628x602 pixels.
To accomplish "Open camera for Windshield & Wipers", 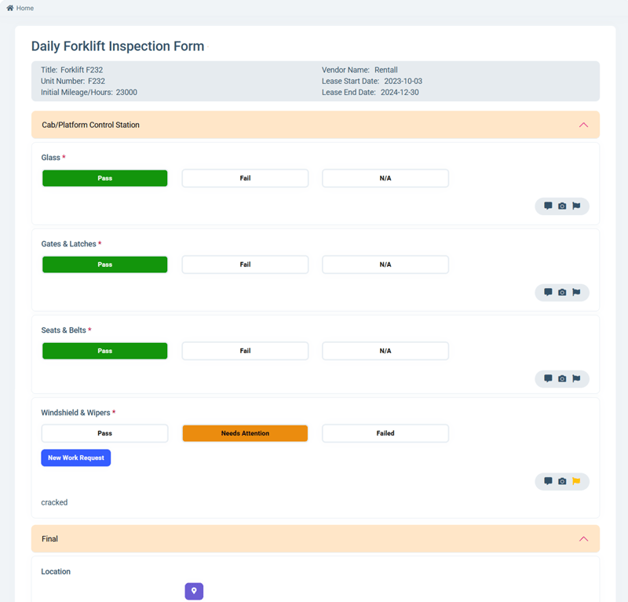I will tap(562, 481).
